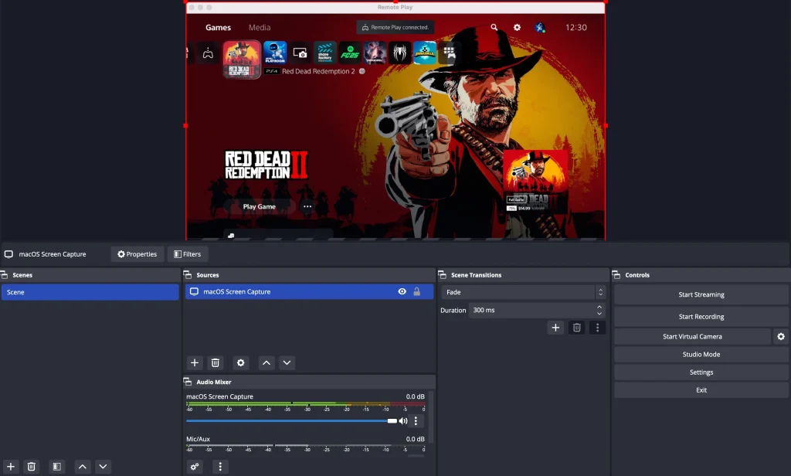Image resolution: width=791 pixels, height=476 pixels.
Task: Remove selected source using trash icon
Action: coord(216,362)
